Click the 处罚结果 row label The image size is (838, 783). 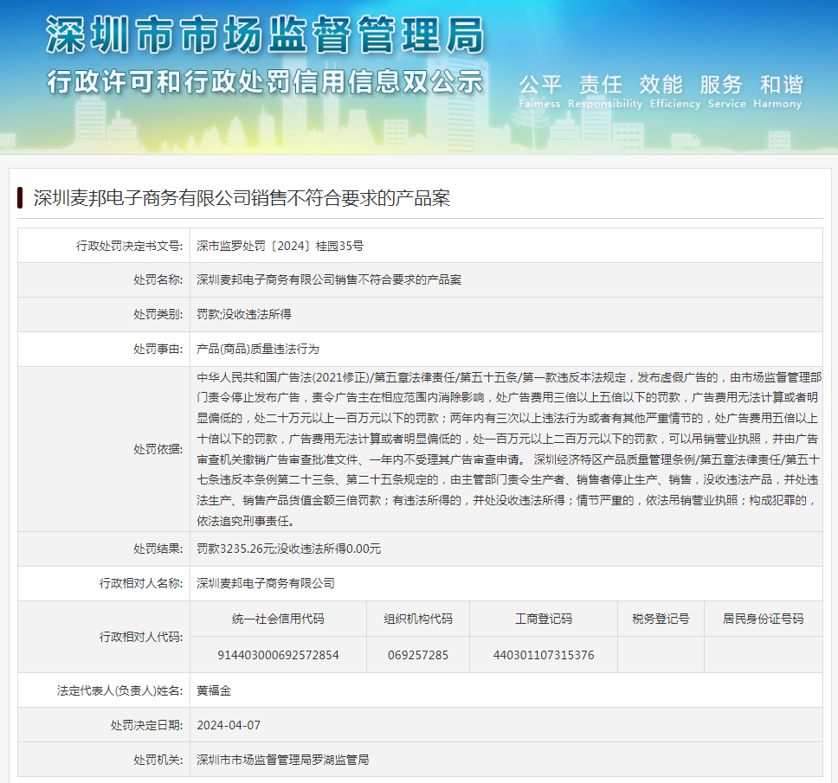coord(158,549)
